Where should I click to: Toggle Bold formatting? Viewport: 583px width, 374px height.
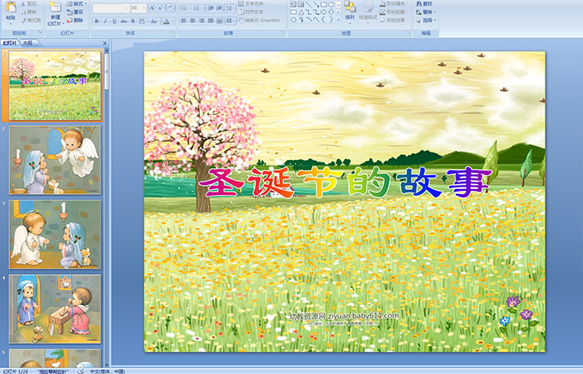(x=97, y=21)
